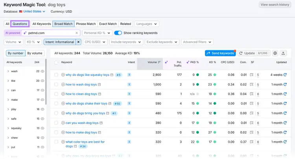Open Exclude keywords dropdown

[162, 42]
